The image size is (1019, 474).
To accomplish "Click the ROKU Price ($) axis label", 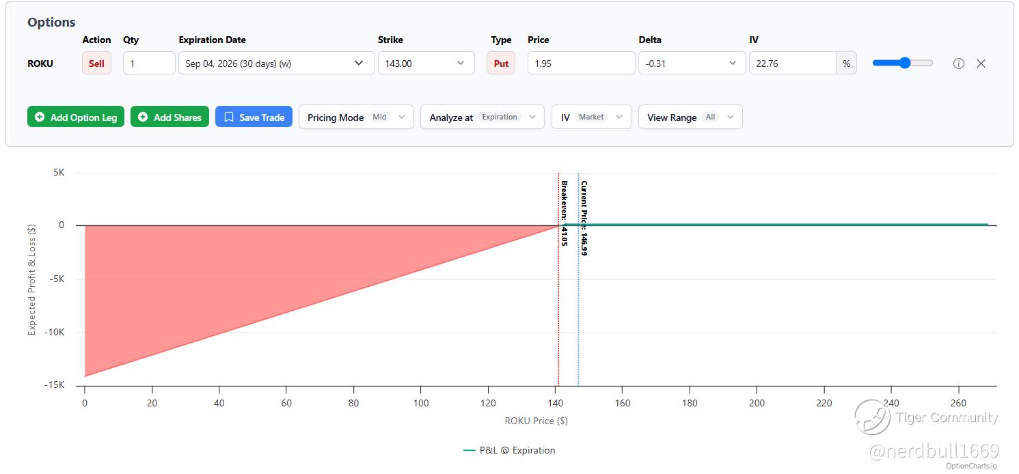I will (536, 421).
